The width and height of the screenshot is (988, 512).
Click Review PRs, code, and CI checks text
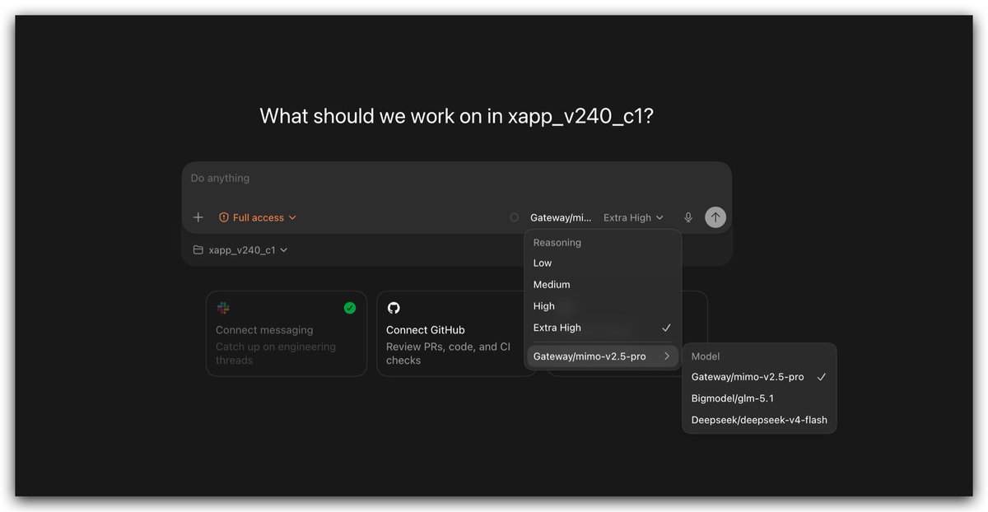click(448, 354)
